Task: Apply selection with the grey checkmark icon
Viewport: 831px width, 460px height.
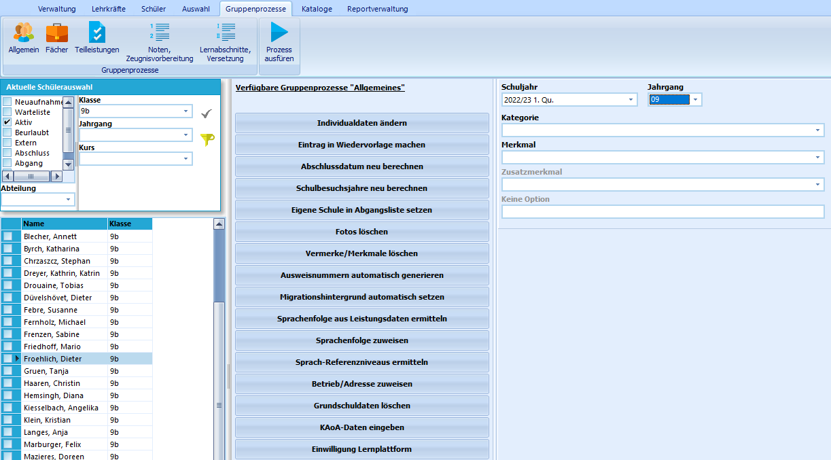Action: tap(207, 113)
